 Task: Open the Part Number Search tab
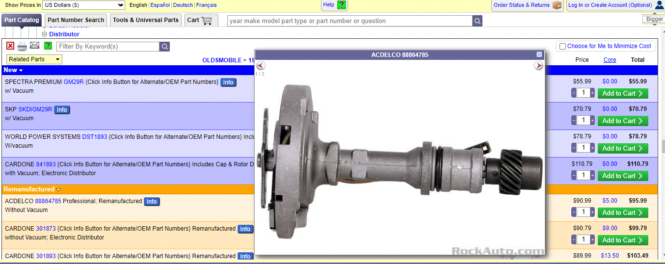click(x=76, y=20)
